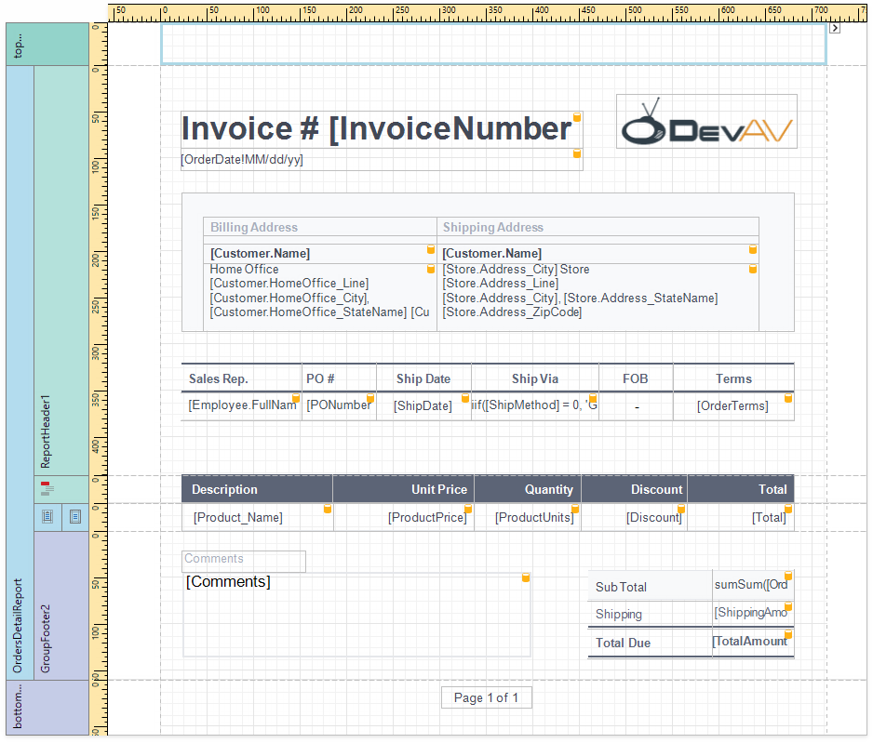Select the detail report band icon
This screenshot has height=743, width=873.
tap(47, 516)
